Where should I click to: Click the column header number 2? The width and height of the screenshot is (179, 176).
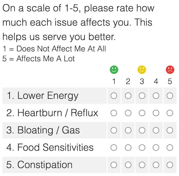tap(128, 81)
